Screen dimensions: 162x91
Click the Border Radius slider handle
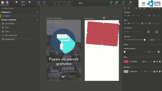point(125,52)
